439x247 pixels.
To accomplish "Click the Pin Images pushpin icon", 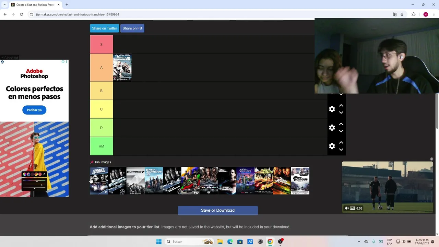I will click(x=92, y=162).
